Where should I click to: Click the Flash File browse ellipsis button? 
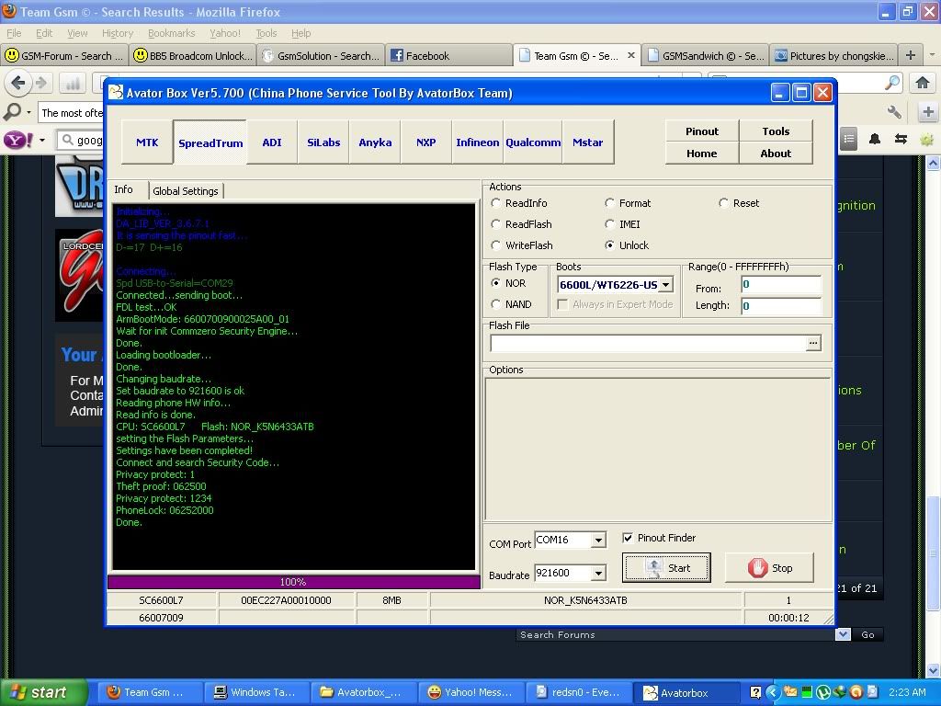[x=812, y=343]
